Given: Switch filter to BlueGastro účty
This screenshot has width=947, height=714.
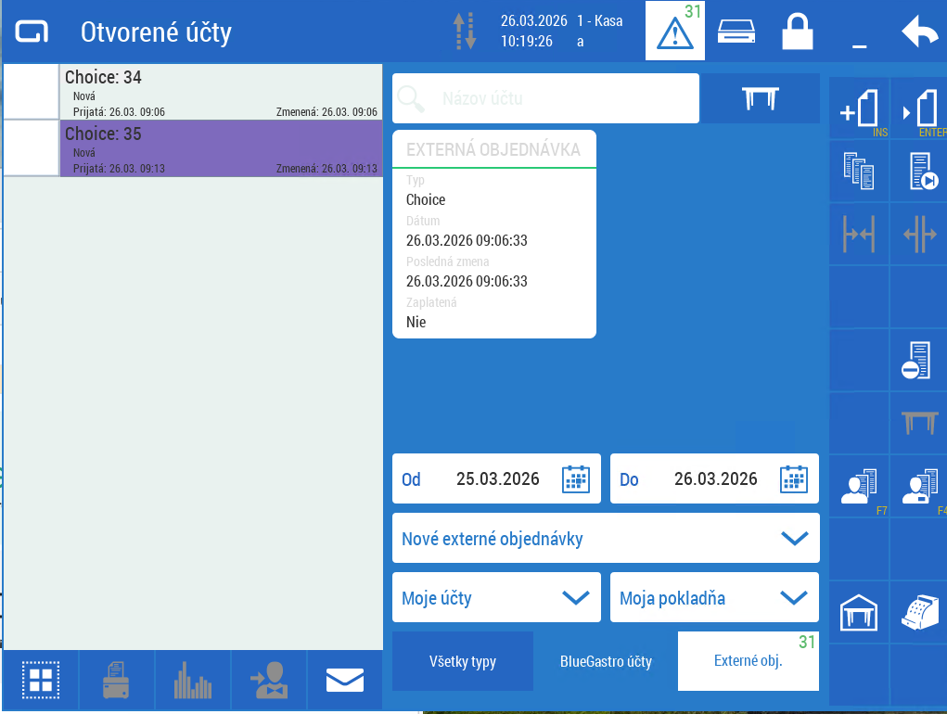Looking at the screenshot, I should tap(606, 661).
